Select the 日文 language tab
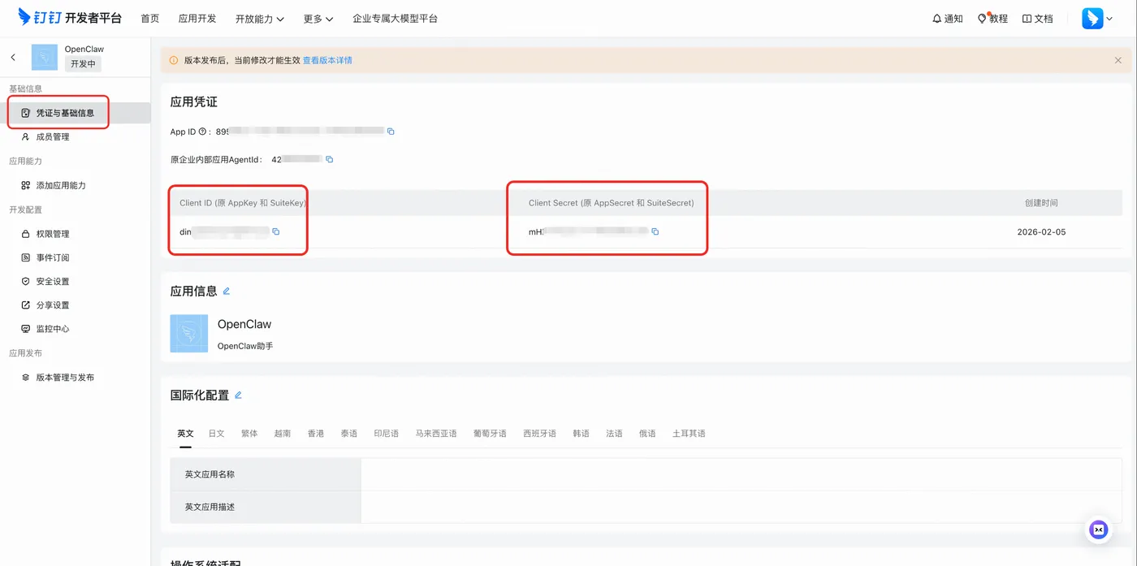Screen dimensions: 1137x566 point(217,434)
